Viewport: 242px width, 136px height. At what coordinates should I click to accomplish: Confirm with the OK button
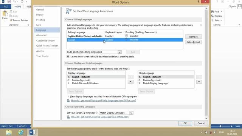pyautogui.click(x=185, y=123)
